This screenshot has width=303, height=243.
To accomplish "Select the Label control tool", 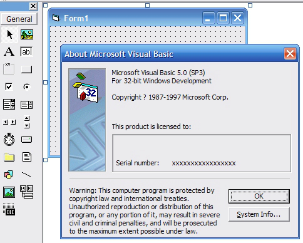I will (9, 51).
